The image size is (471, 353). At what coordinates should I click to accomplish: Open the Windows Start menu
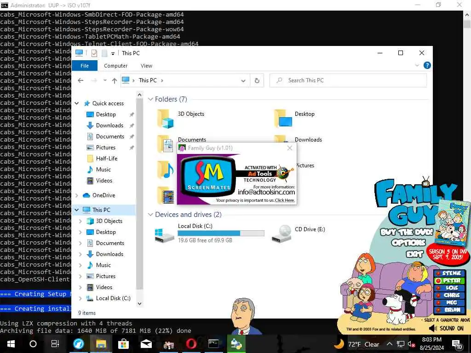pyautogui.click(x=11, y=344)
